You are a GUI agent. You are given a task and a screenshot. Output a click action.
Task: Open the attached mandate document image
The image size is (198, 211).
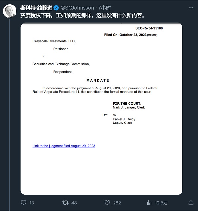[x=102, y=109]
